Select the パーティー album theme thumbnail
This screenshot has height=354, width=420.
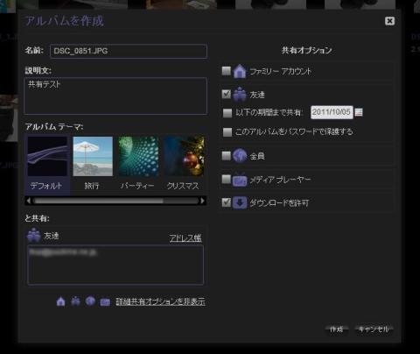[138, 156]
